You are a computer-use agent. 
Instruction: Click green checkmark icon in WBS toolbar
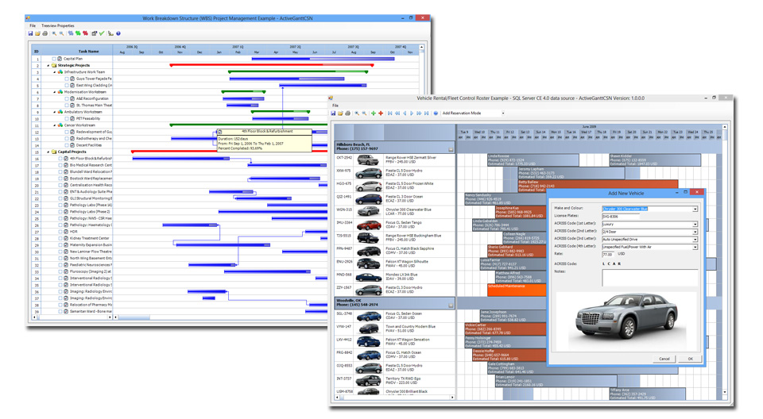click(102, 33)
